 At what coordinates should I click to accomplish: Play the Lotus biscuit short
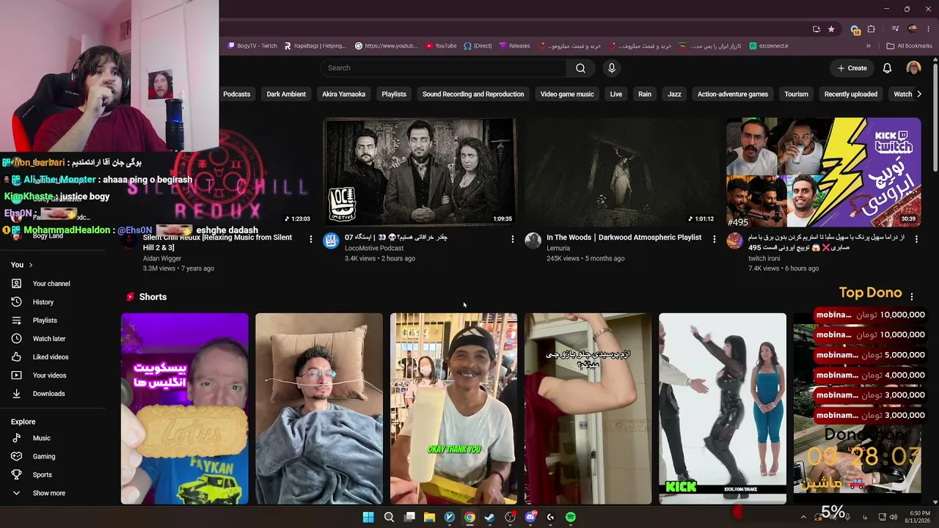pyautogui.click(x=185, y=408)
